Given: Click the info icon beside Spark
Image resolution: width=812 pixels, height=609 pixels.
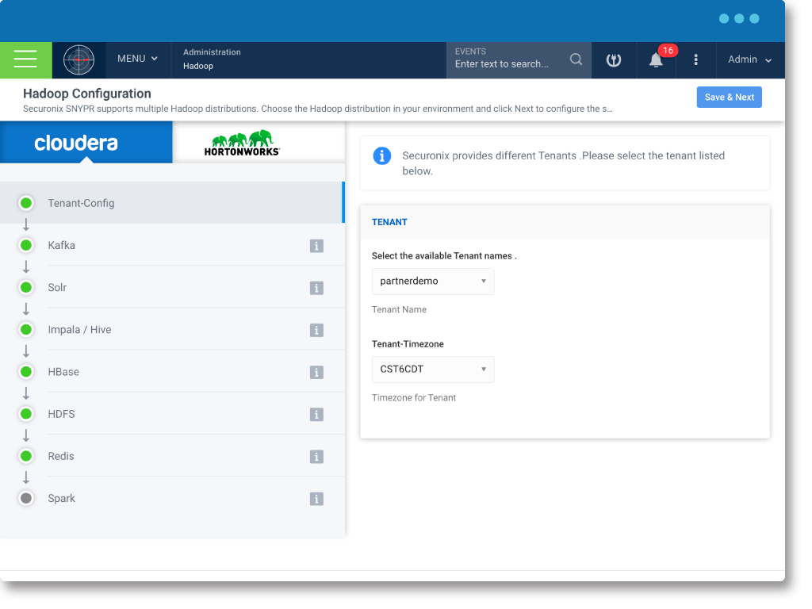Looking at the screenshot, I should click(316, 499).
